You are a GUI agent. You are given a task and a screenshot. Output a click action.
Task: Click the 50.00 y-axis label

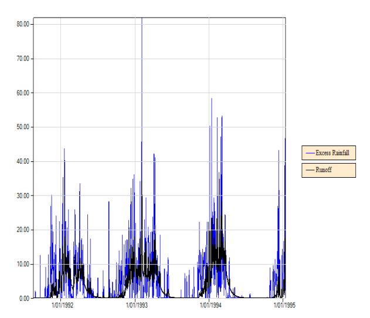tap(23, 127)
